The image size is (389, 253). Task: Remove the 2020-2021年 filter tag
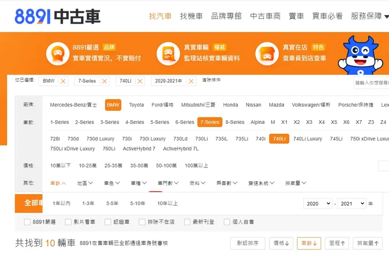(x=191, y=81)
